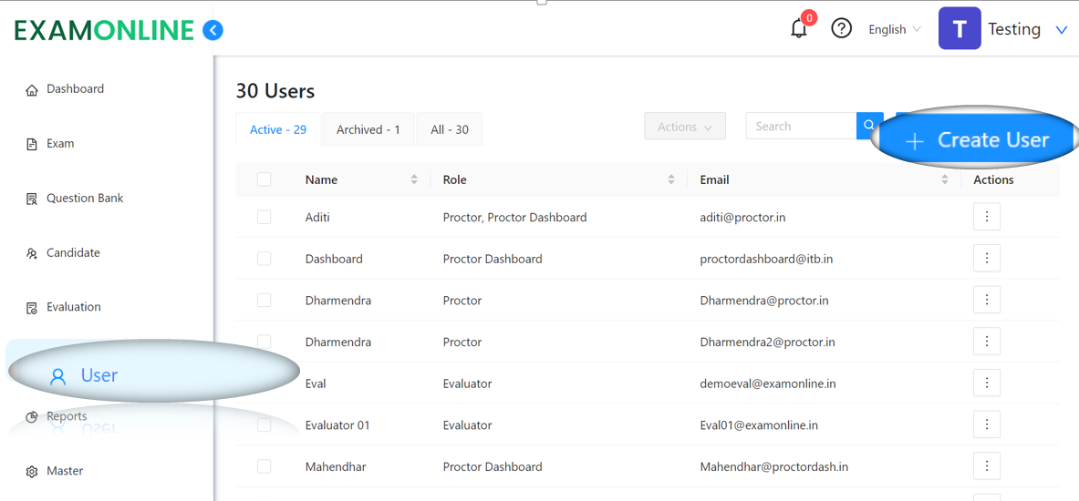The image size is (1079, 501).
Task: Tick the select-all checkbox in table header
Action: click(265, 179)
